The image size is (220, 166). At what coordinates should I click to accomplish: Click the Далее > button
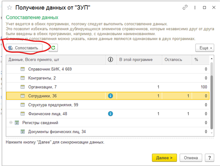coord(164,158)
